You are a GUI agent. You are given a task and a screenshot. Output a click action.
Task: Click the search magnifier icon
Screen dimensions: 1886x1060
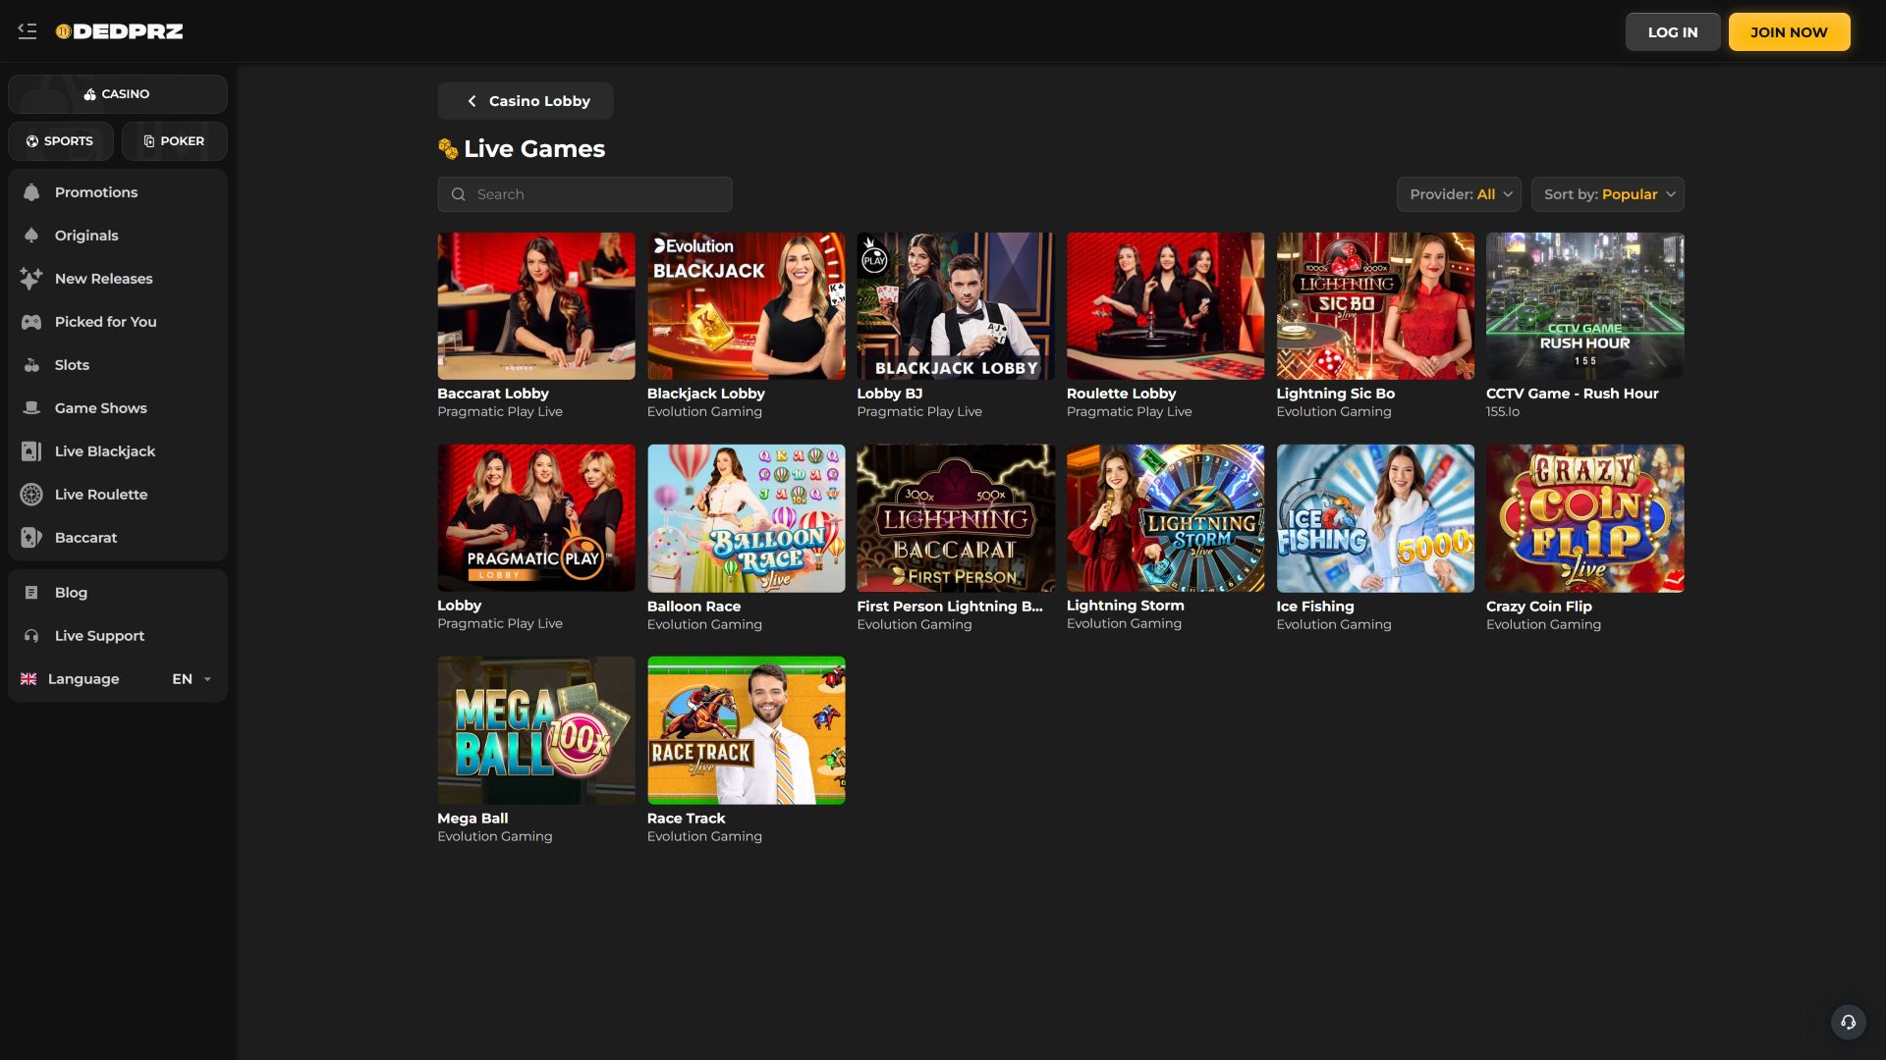458,194
